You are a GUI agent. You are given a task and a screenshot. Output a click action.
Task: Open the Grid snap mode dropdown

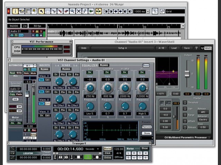pos(175,11)
